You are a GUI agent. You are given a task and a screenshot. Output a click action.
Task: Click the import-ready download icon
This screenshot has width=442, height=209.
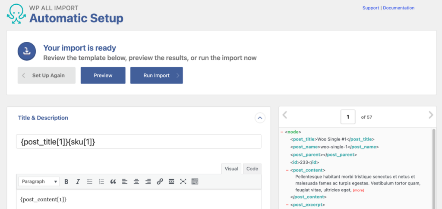pyautogui.click(x=27, y=52)
